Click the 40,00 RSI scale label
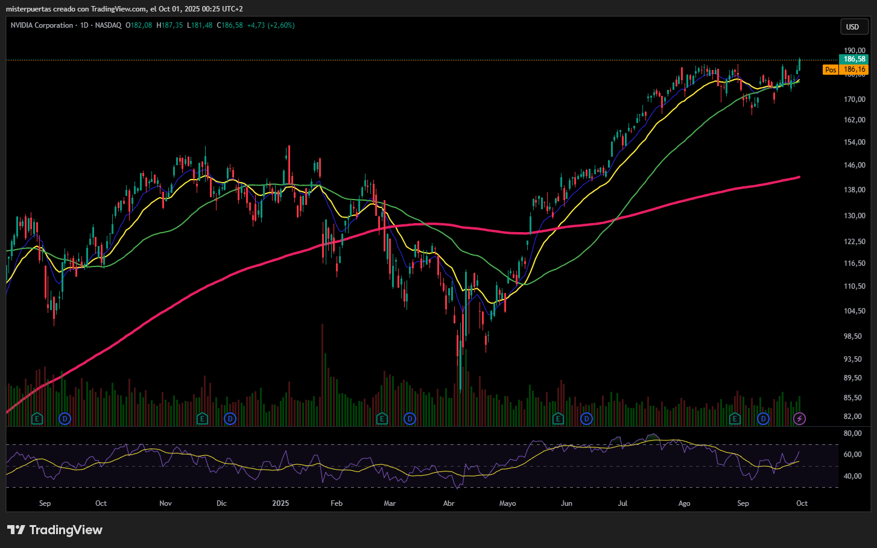 852,476
